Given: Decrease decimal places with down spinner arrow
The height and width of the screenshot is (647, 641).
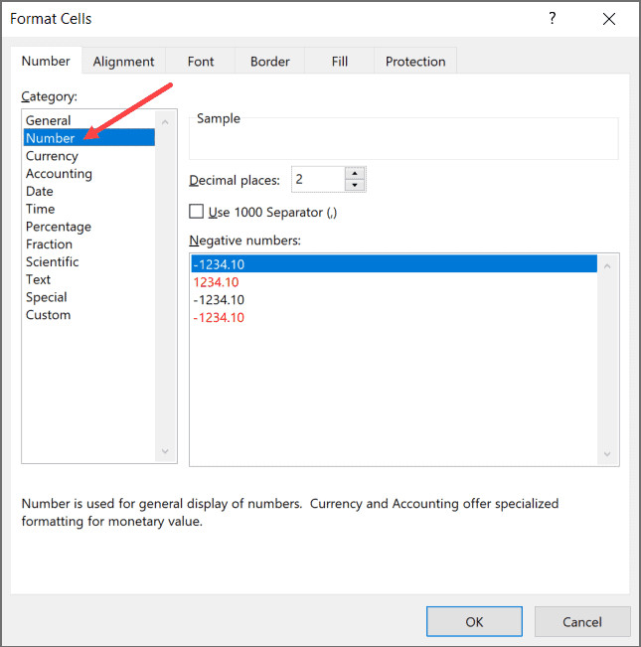Looking at the screenshot, I should [x=355, y=185].
